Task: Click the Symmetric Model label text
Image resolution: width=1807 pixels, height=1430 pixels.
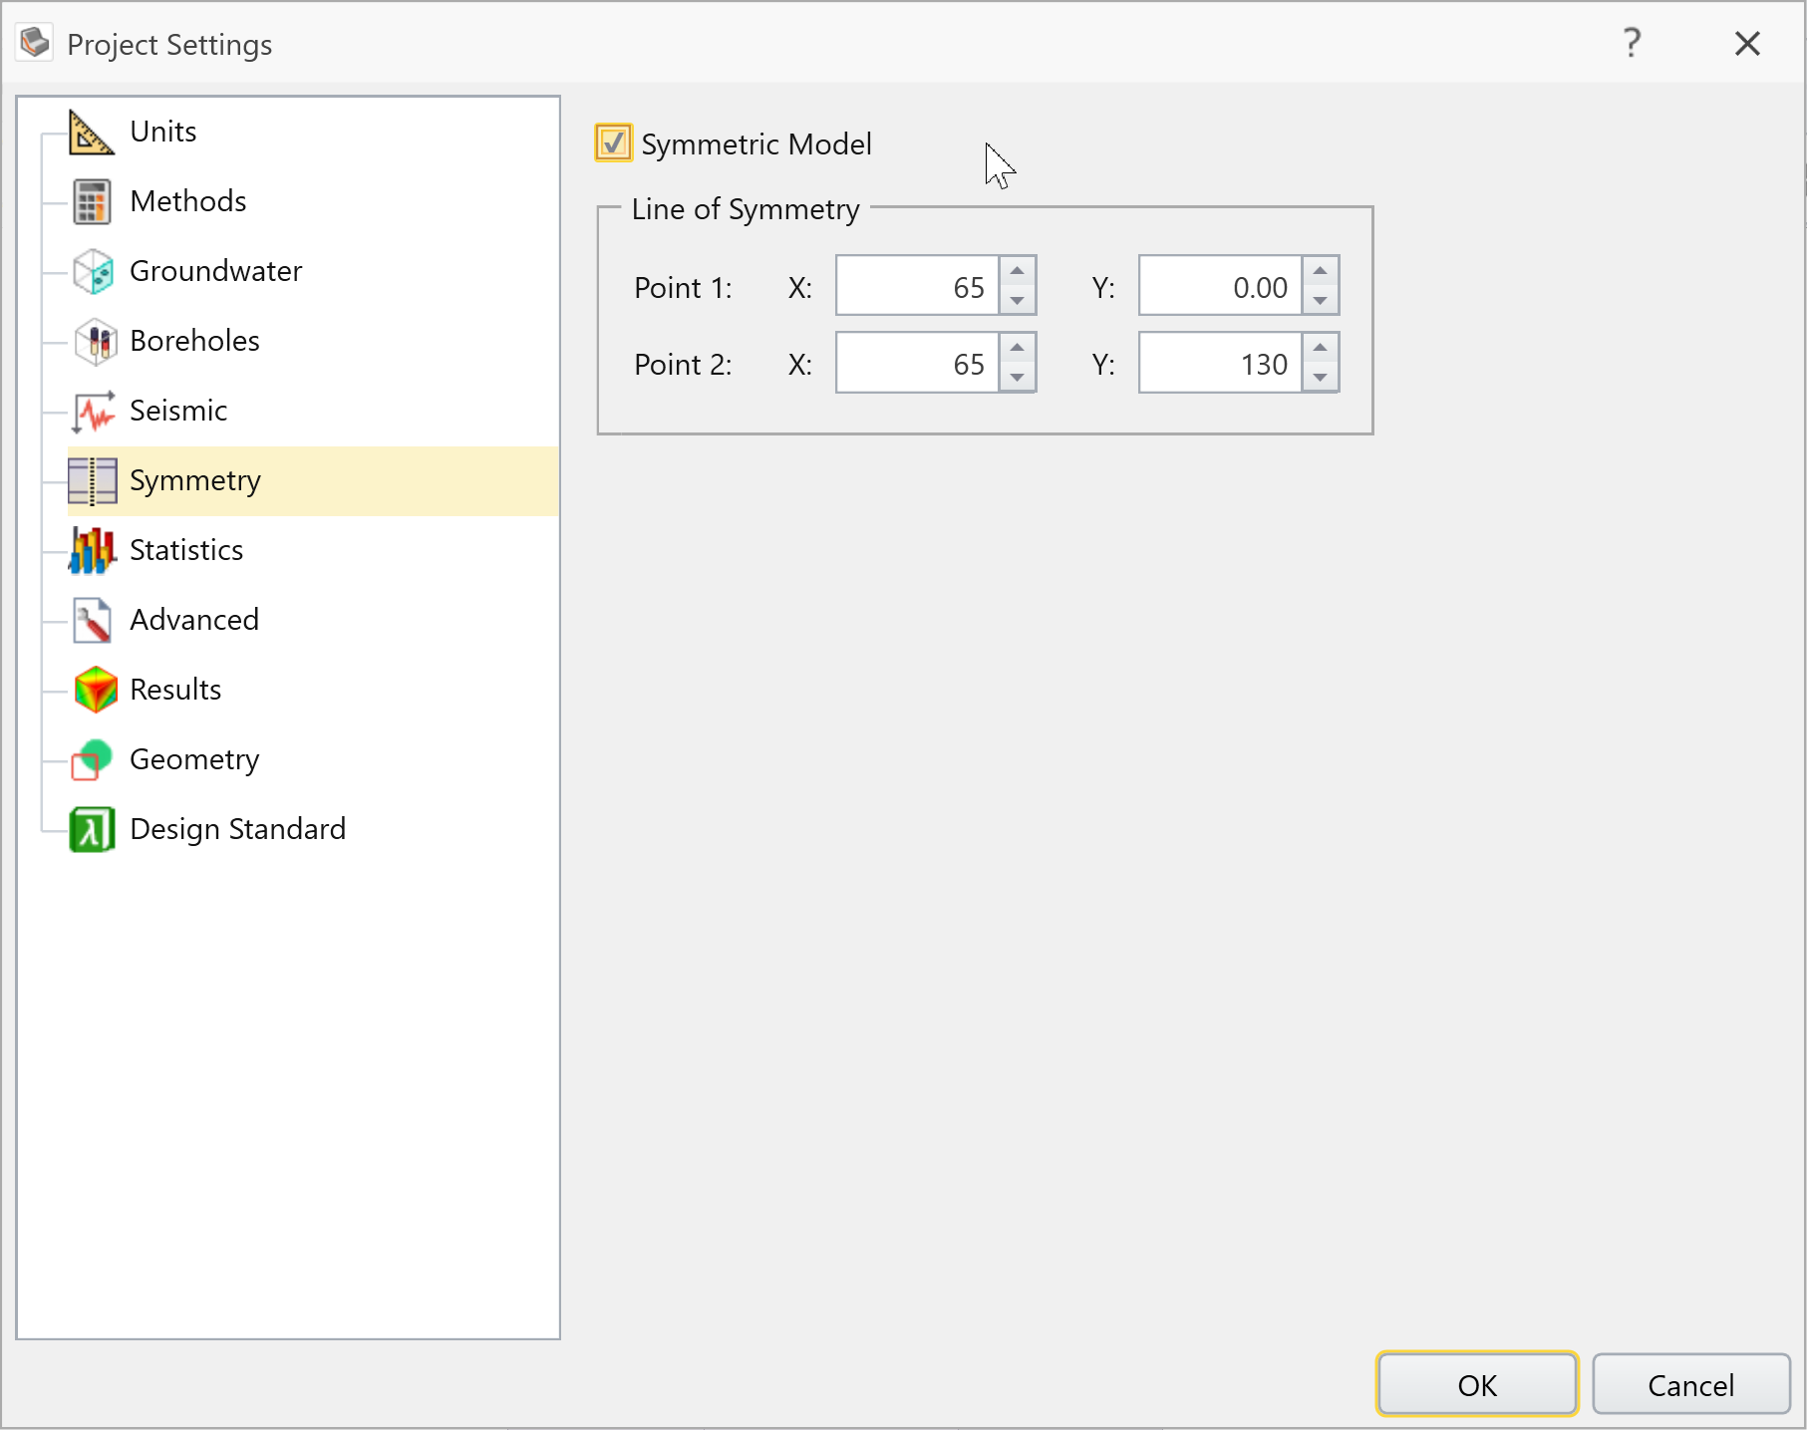Action: coord(756,144)
